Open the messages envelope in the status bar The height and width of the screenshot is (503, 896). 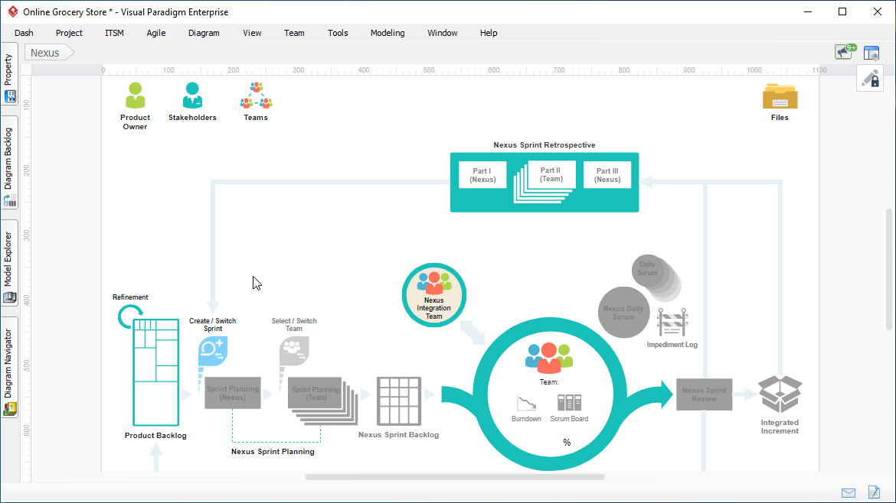[848, 492]
